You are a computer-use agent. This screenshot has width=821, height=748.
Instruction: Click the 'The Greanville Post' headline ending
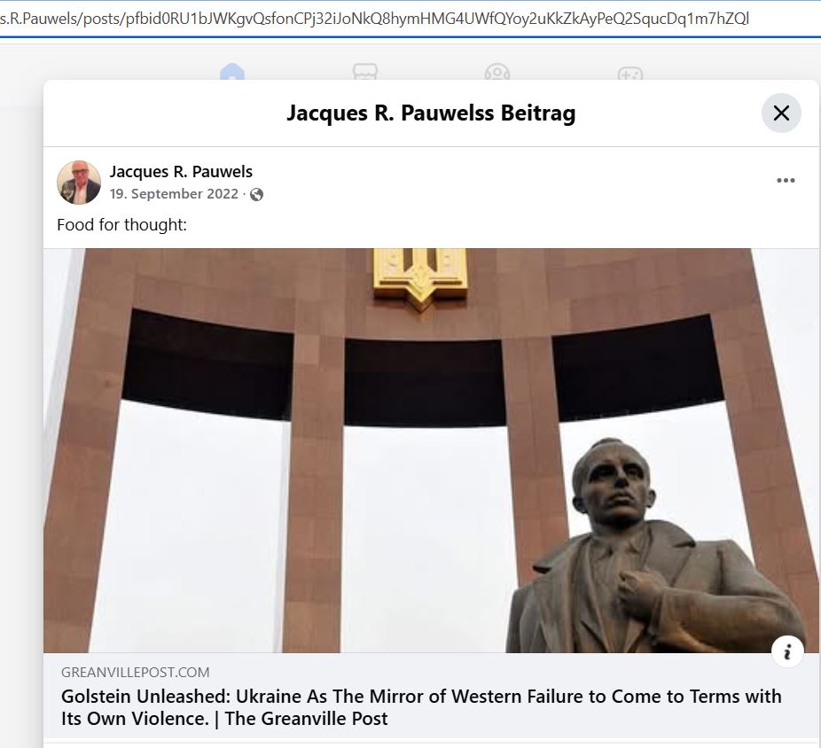[306, 719]
